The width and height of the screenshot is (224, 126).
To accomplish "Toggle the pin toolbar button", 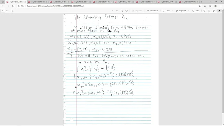I will (219, 11).
